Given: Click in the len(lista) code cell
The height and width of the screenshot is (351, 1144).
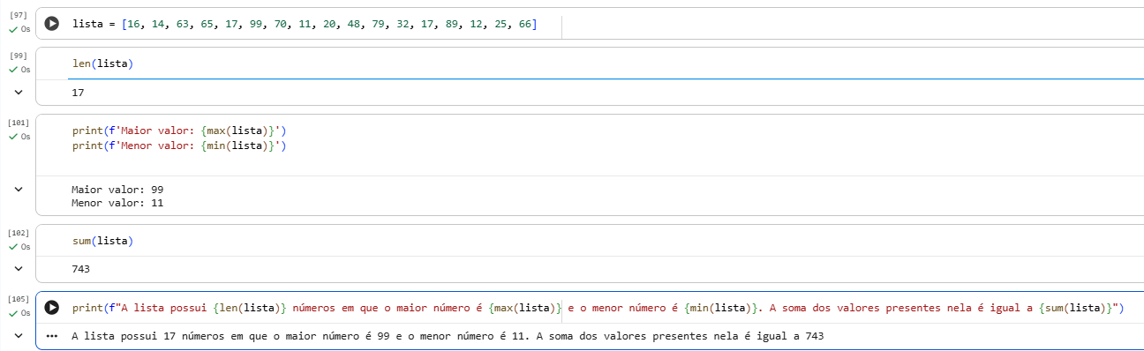Looking at the screenshot, I should point(102,63).
